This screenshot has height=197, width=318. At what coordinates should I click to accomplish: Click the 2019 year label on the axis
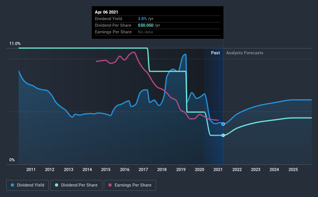click(181, 169)
